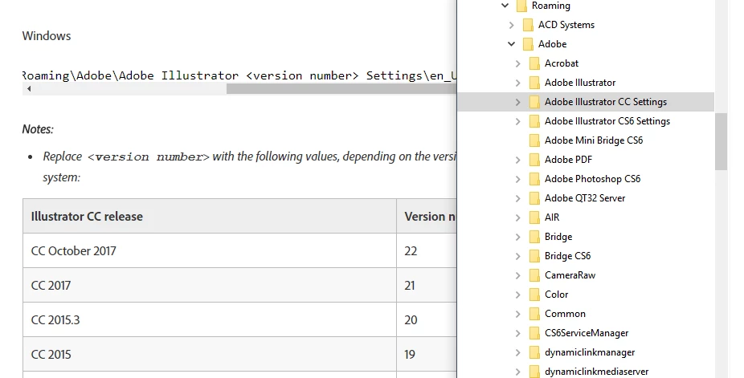Click the dynamiclinkmanager folder icon
The width and height of the screenshot is (744, 378).
pyautogui.click(x=535, y=352)
